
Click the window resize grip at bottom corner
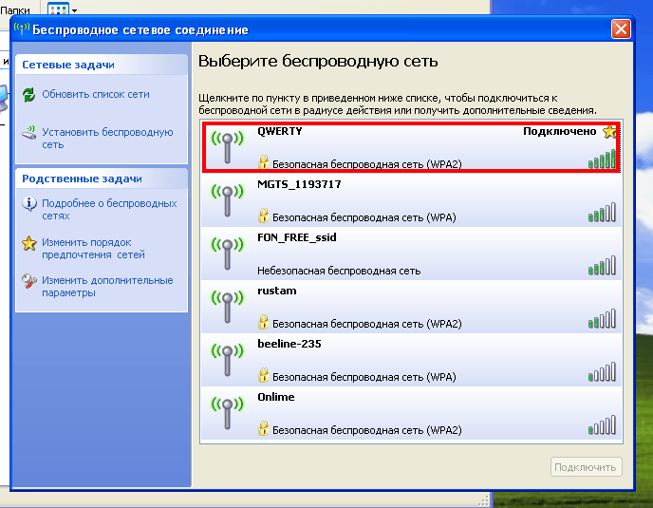pyautogui.click(x=483, y=500)
